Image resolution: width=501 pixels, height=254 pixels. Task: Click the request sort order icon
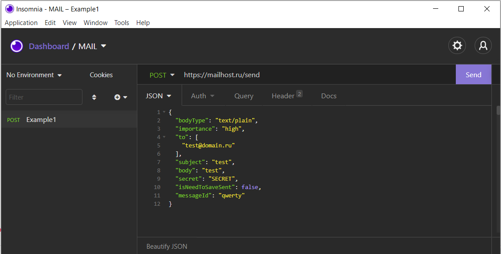click(x=94, y=97)
